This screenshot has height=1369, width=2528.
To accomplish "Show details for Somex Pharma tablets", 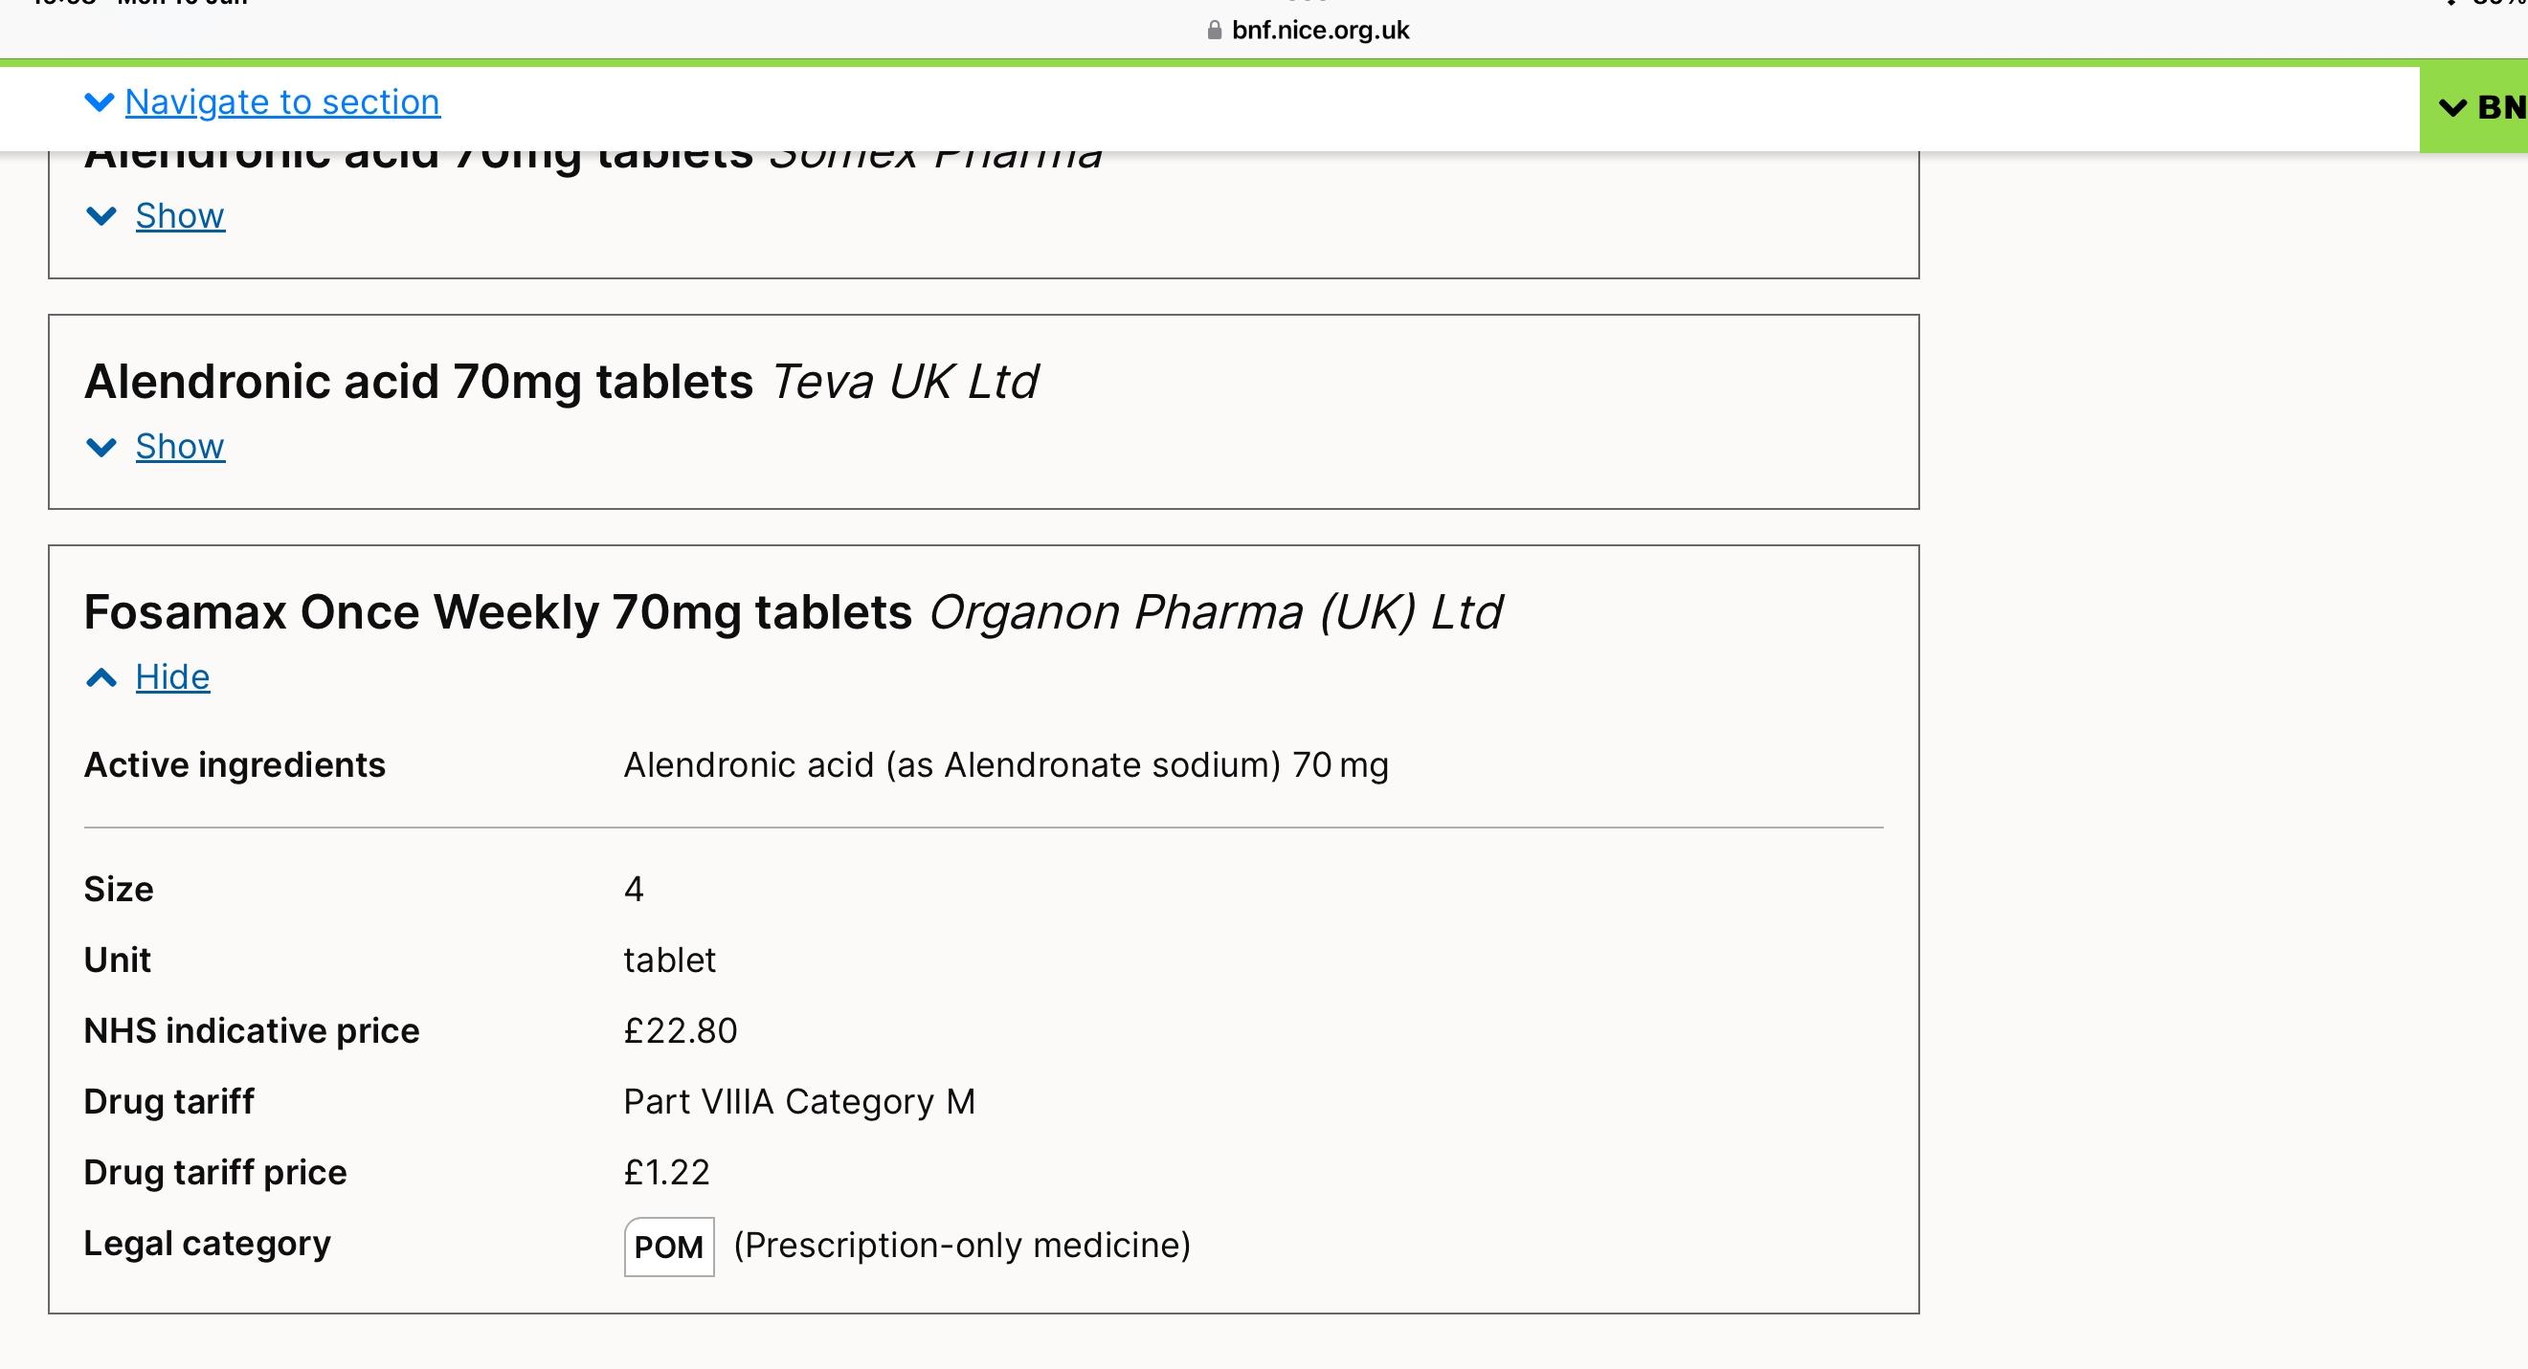I will click(180, 216).
